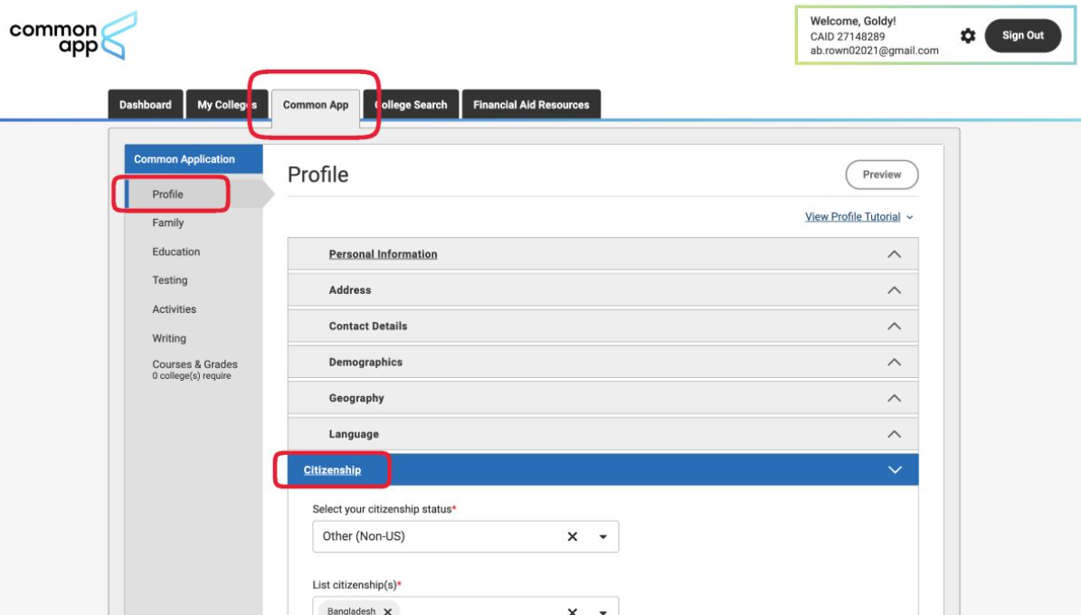Screen dimensions: 1081x615
Task: Click the Geography section heading
Action: [356, 398]
